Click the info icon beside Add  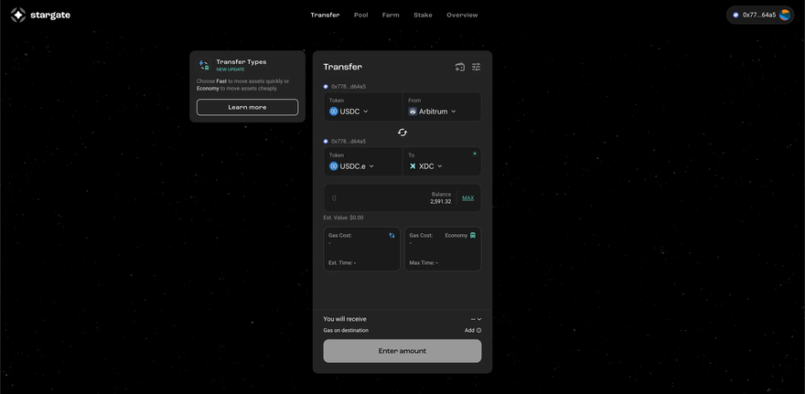(478, 330)
